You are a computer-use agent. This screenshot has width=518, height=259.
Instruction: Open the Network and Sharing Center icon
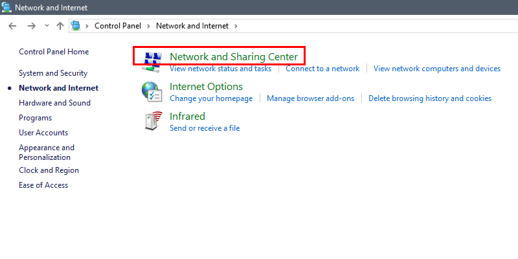point(152,62)
